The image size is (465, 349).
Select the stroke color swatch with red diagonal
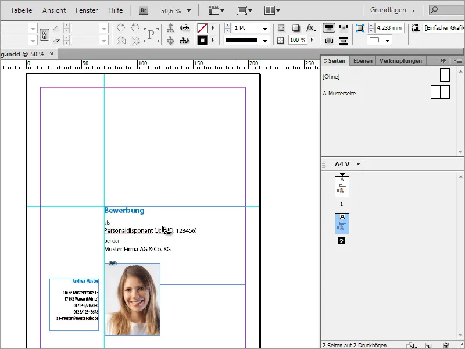click(x=203, y=27)
